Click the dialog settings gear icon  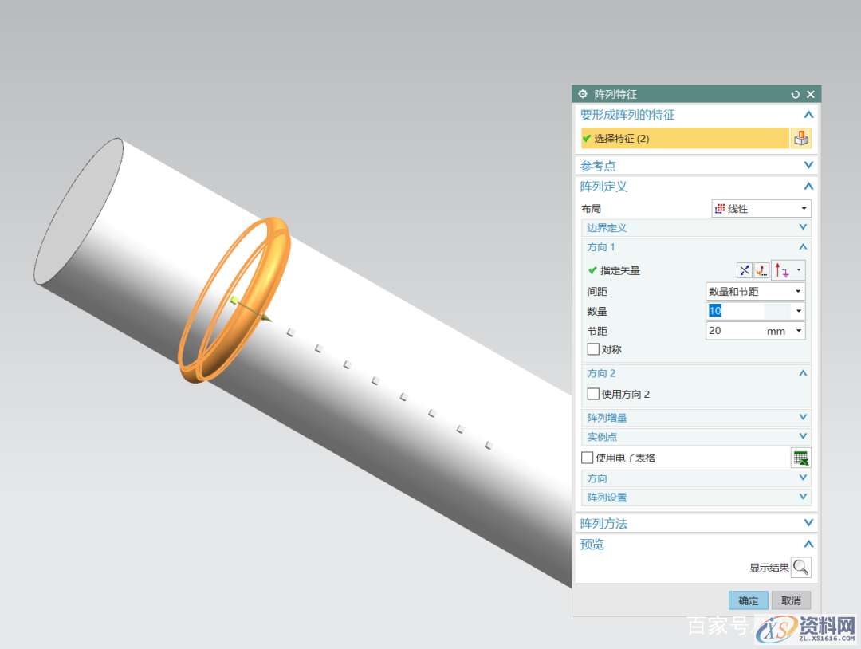(583, 94)
